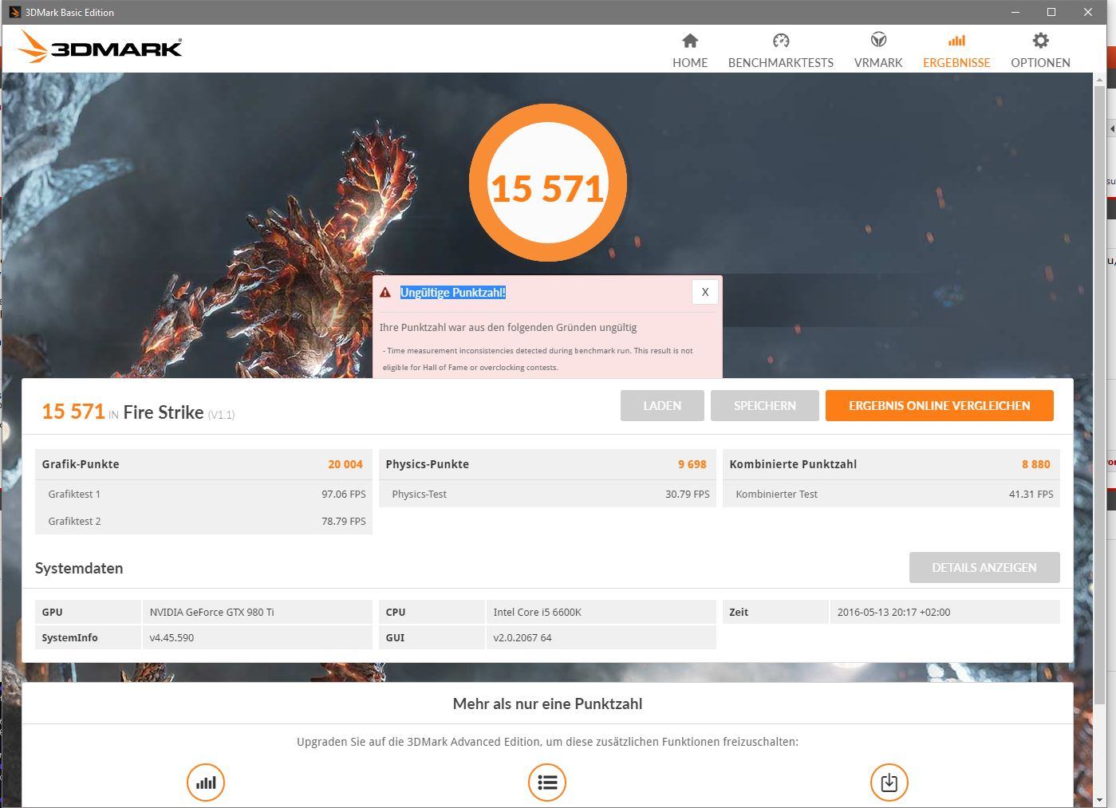This screenshot has height=808, width=1116.
Task: Click the bar chart feature icon at bottom
Action: 206,782
